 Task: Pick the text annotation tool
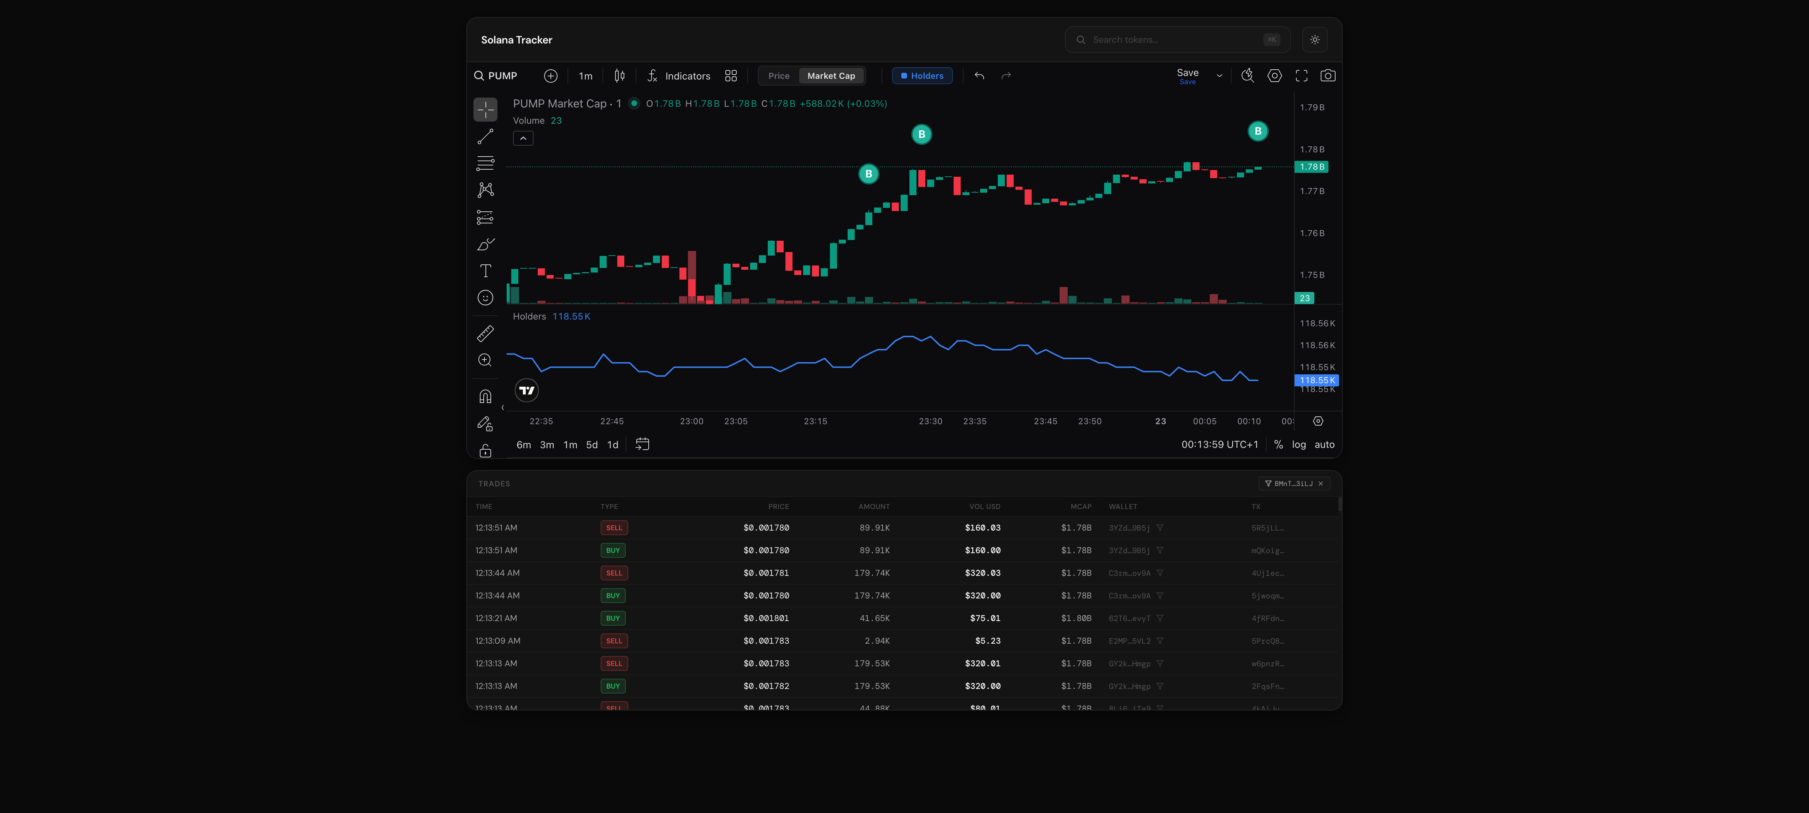(x=485, y=271)
